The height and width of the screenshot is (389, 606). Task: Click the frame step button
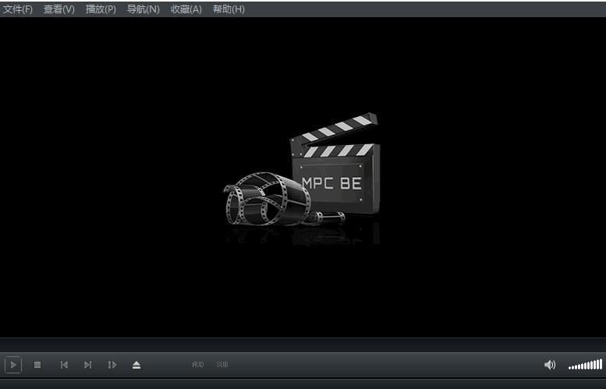click(x=112, y=365)
